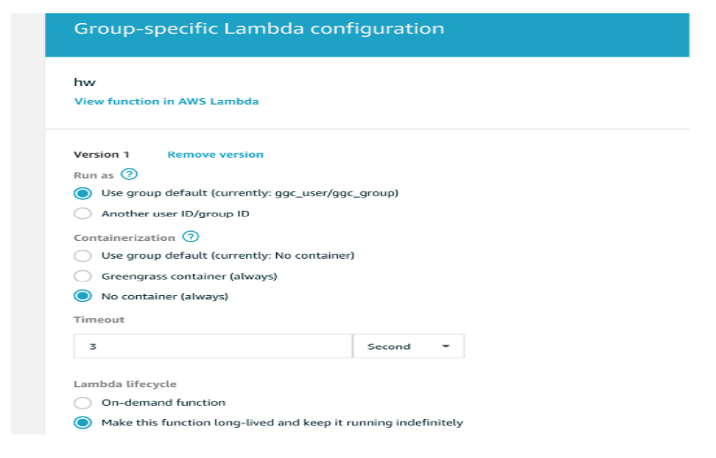Image resolution: width=716 pixels, height=458 pixels.
Task: Select No container (always) radio button
Action: 82,296
